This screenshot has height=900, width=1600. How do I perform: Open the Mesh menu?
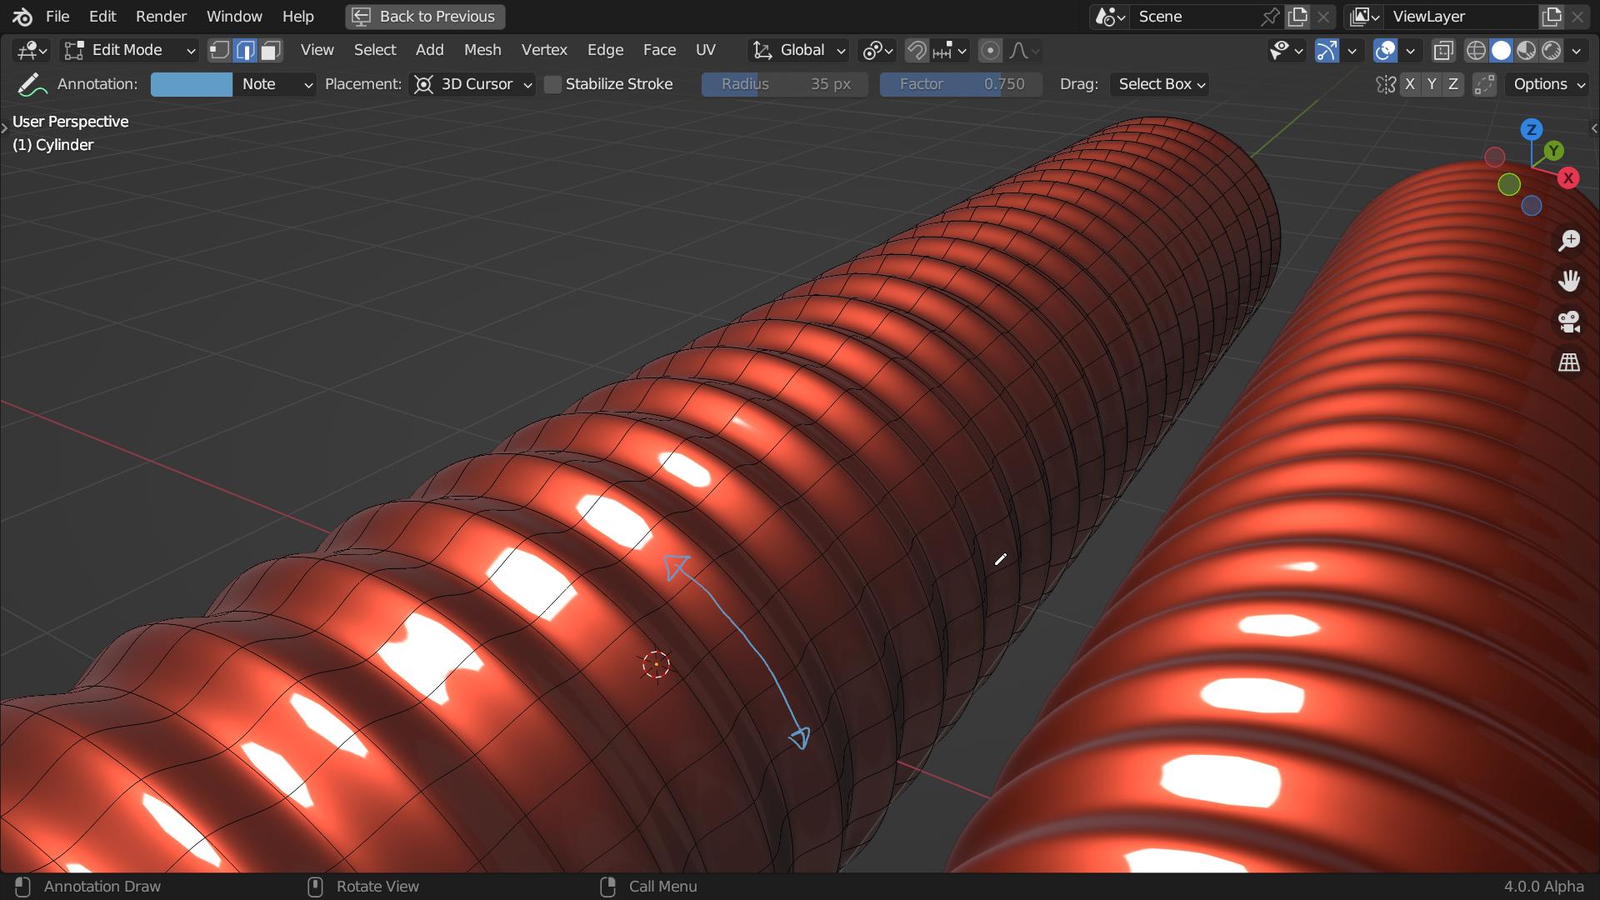point(482,50)
